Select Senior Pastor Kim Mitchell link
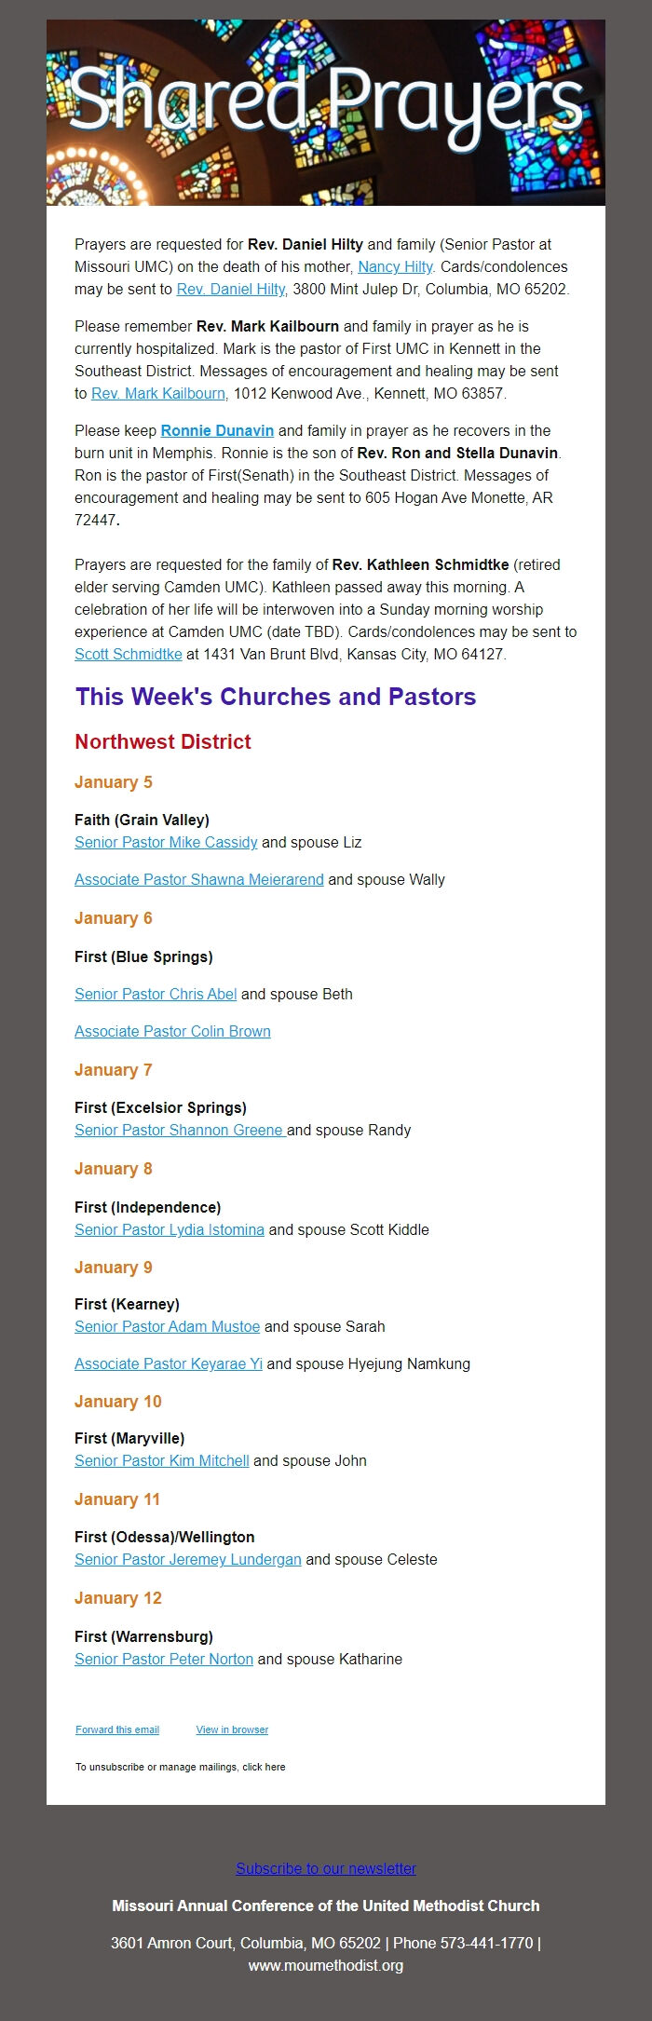 pyautogui.click(x=162, y=1460)
